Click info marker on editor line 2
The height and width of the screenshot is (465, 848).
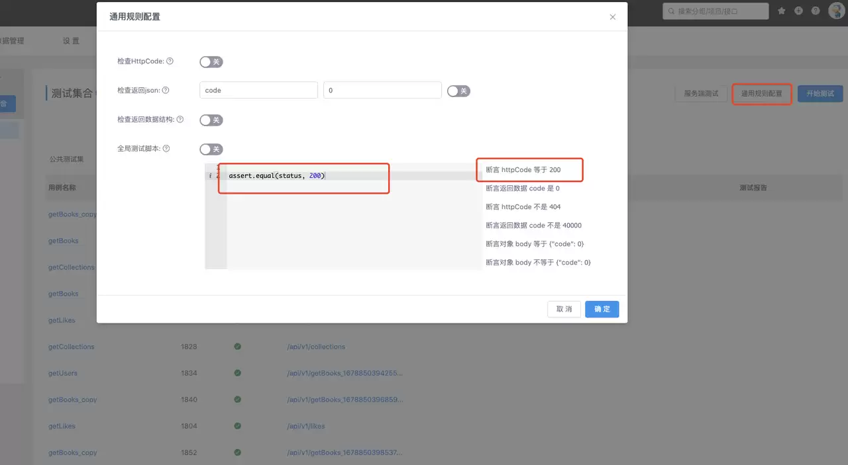(210, 176)
